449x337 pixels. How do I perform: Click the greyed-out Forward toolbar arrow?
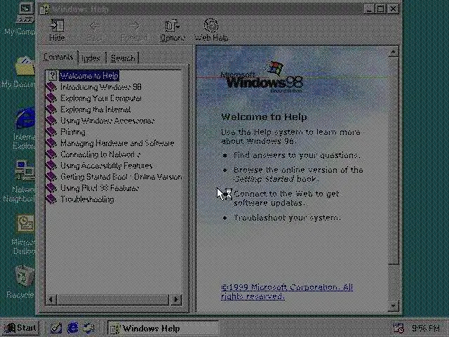(x=134, y=29)
